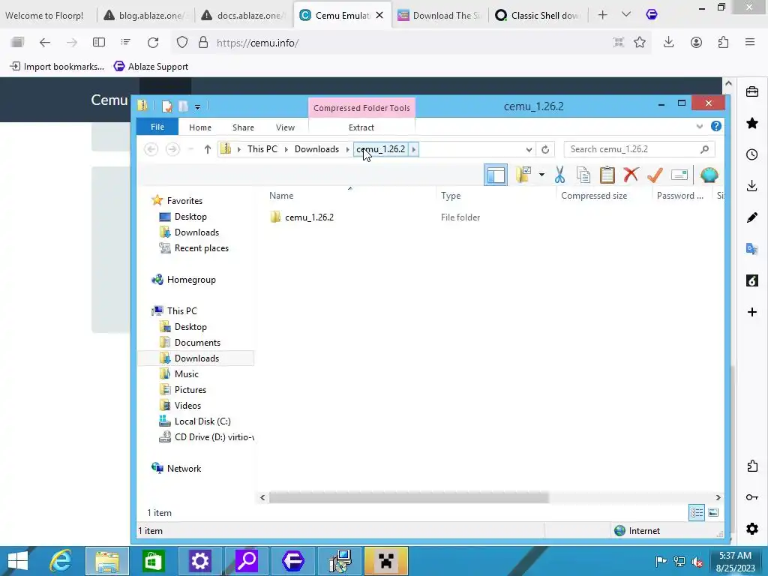
Task: Open Ablaze Support bookmark
Action: coord(151,67)
